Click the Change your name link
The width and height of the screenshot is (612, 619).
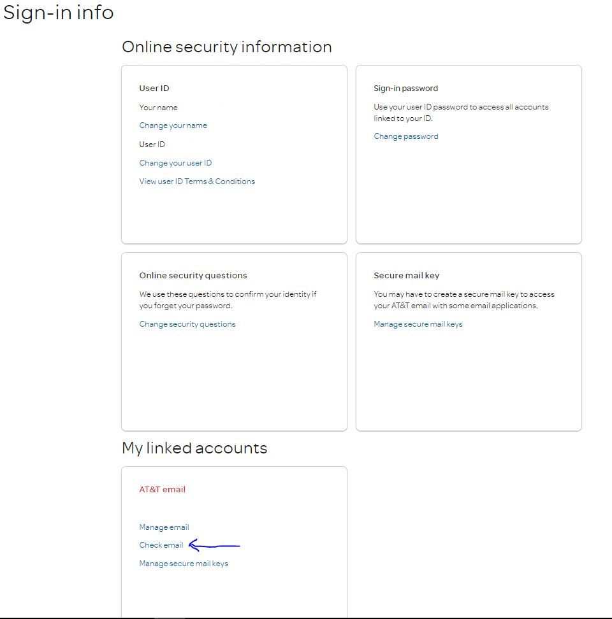click(x=173, y=125)
